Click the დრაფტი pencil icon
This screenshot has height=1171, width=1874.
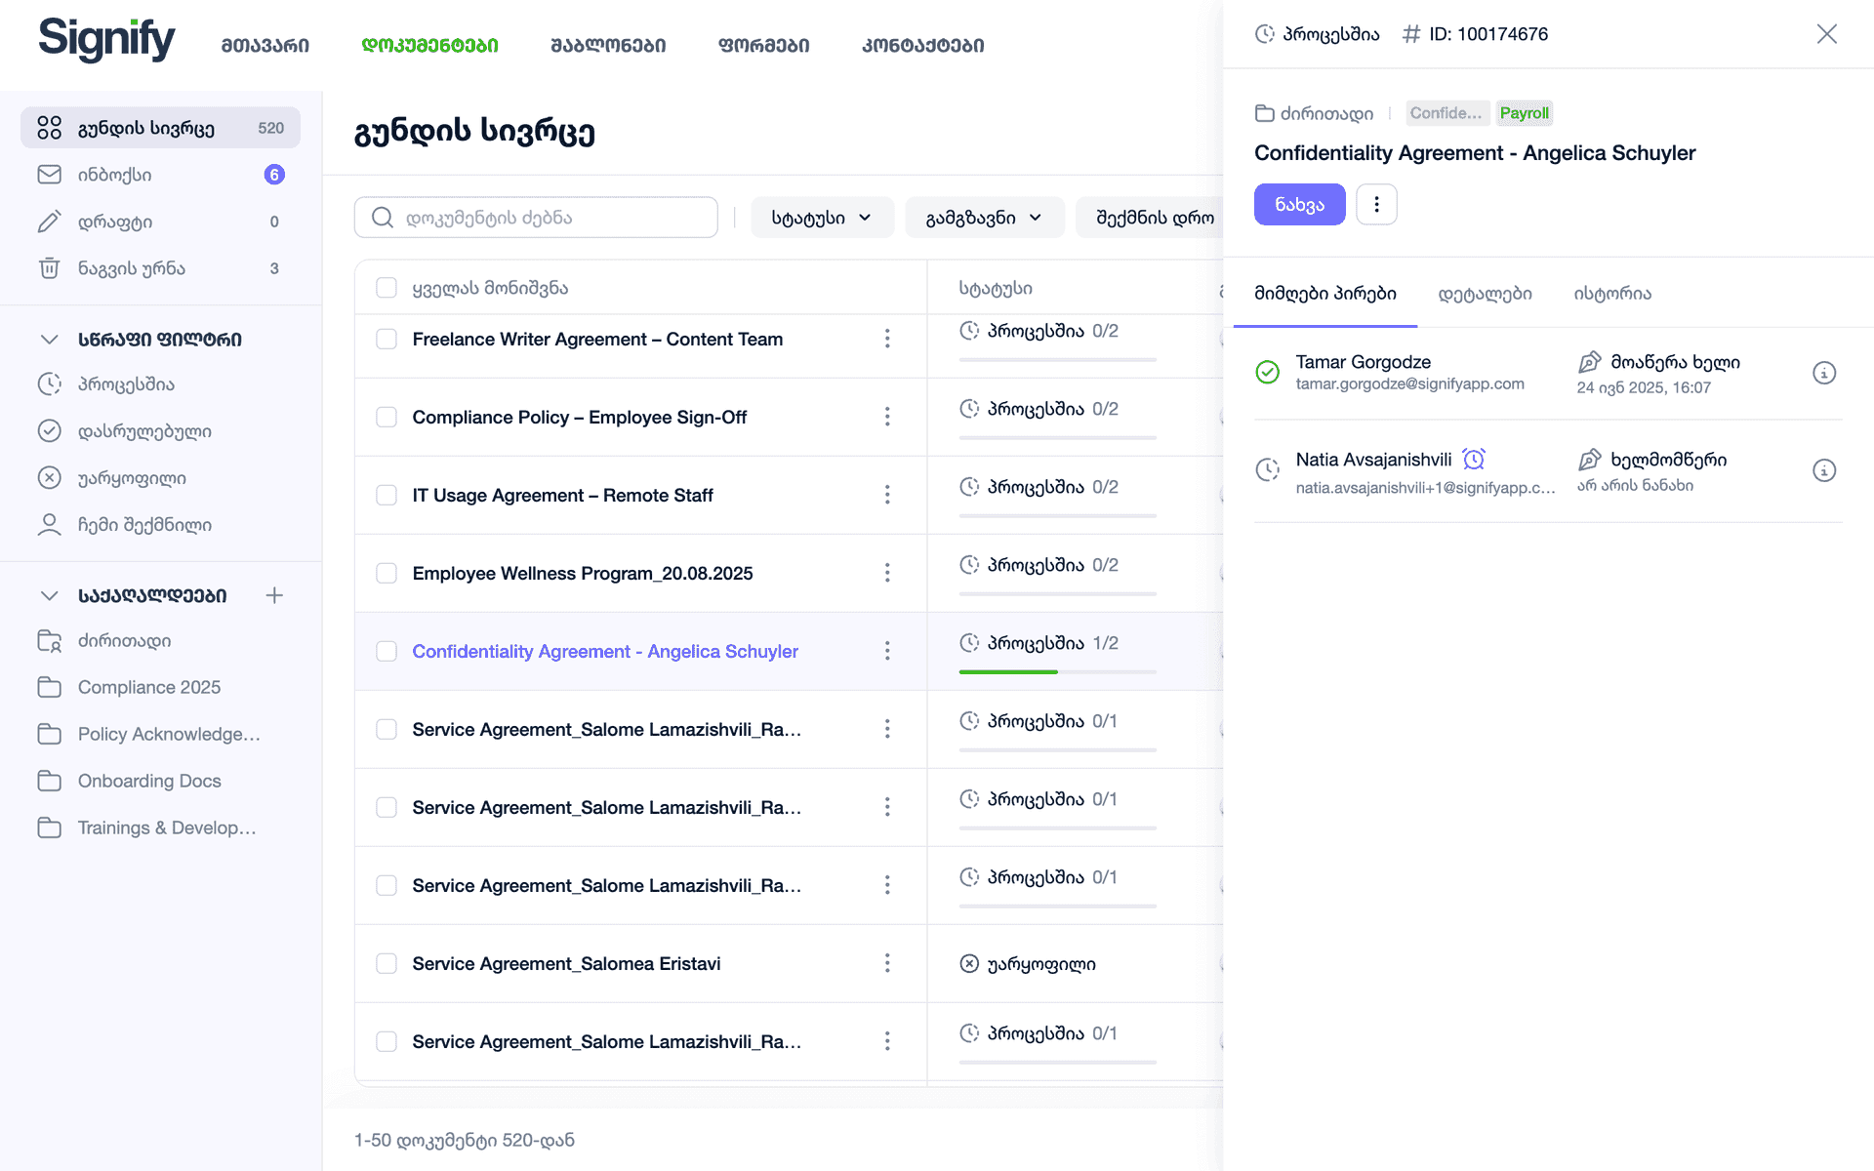[x=49, y=222]
